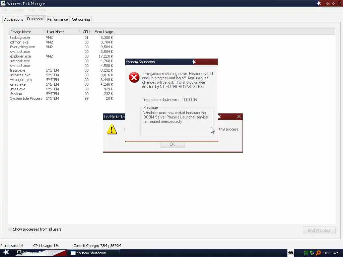Sort by CPU column header

[x=86, y=32]
